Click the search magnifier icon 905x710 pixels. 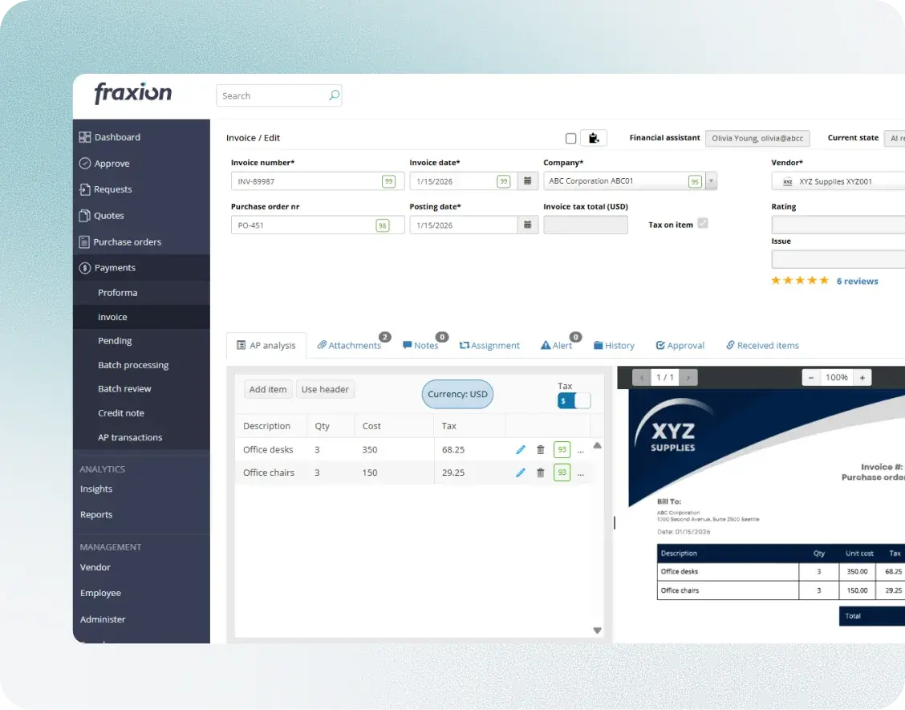point(335,95)
